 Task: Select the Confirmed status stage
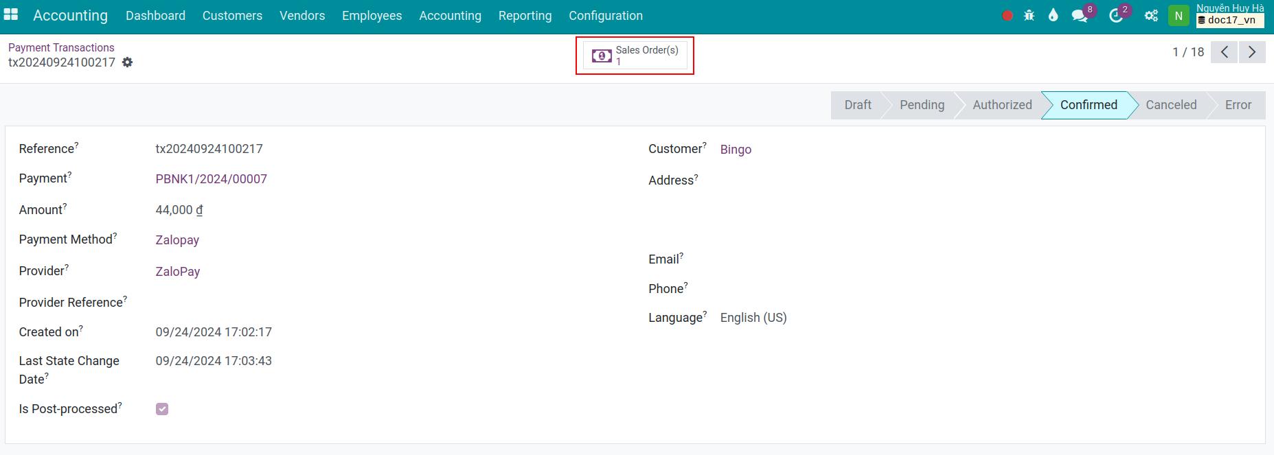point(1089,105)
